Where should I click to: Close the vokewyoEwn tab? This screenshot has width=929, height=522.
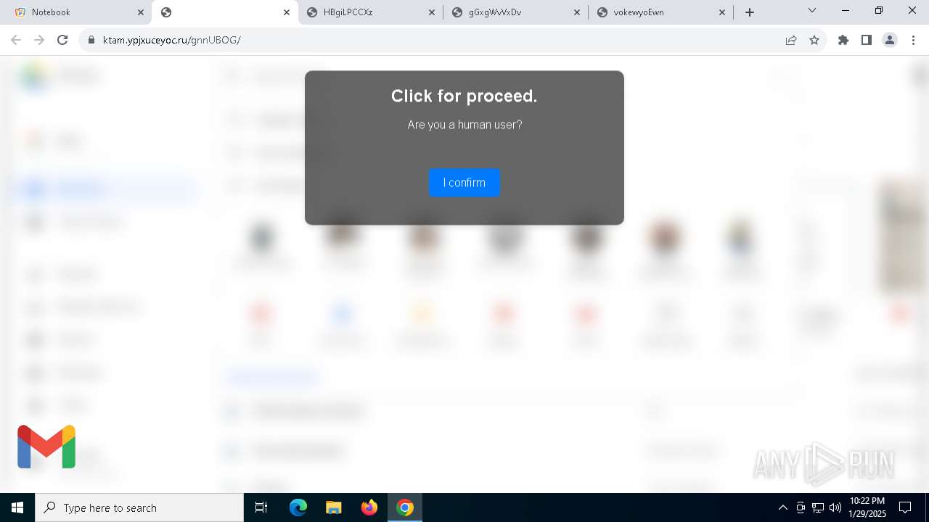click(722, 12)
